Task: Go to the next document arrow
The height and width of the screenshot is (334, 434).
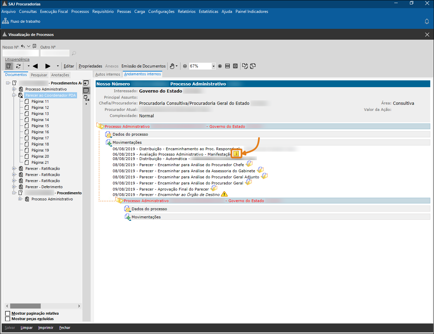Action: pos(48,66)
